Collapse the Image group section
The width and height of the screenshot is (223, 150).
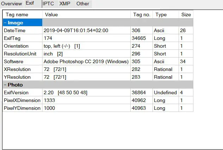tap(5, 23)
